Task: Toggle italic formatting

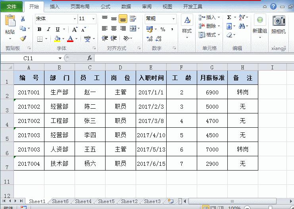Action: pos(48,29)
